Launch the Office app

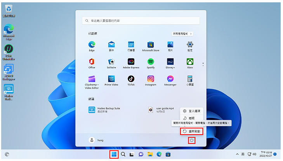[x=92, y=63]
